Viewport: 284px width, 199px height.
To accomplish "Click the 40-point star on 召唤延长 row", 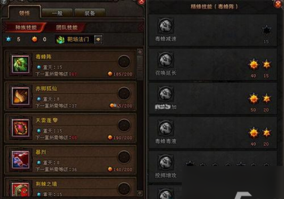I will click(253, 64).
